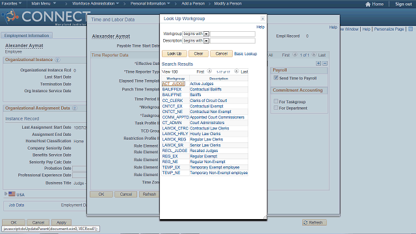Open Help link in Look Up Workgroup dialog

point(260,27)
